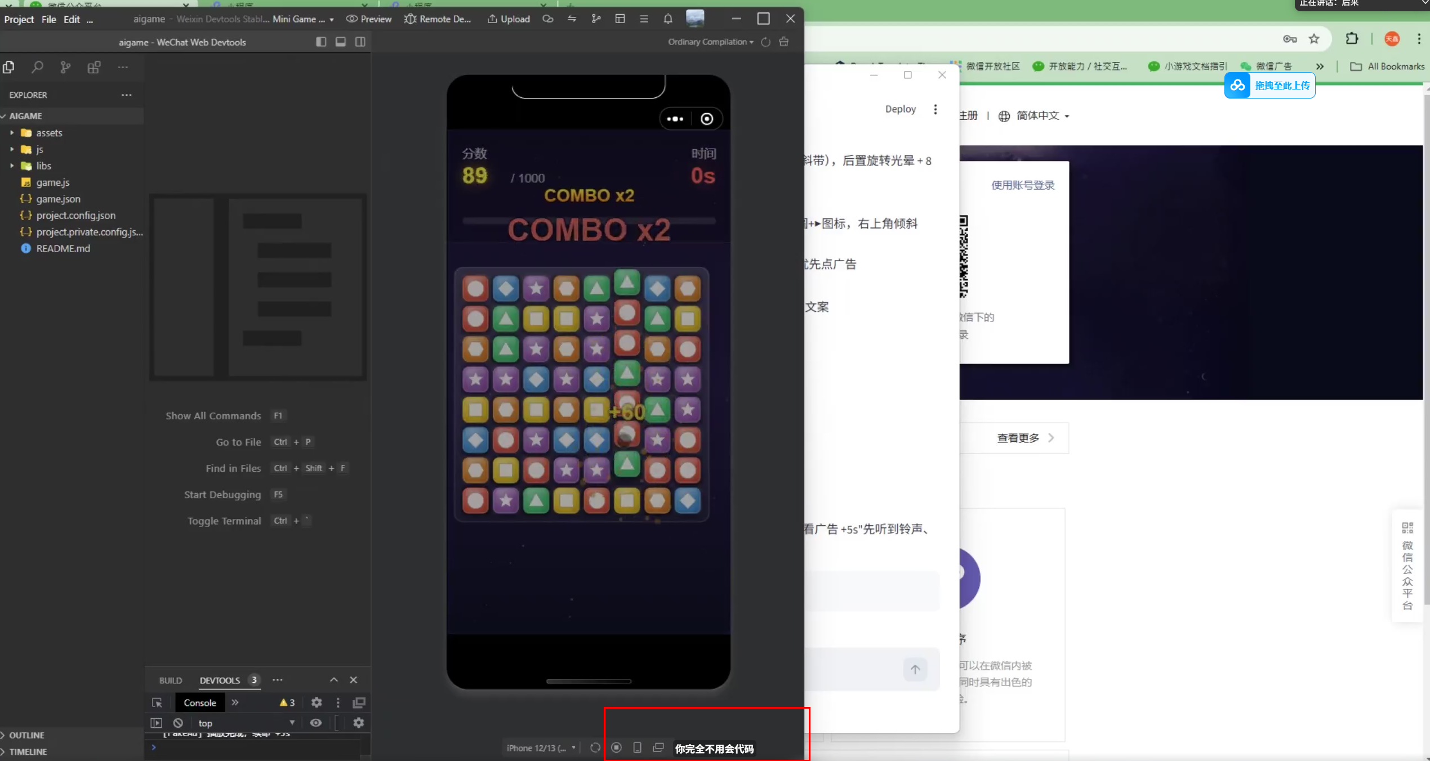
Task: Open the File menu
Action: [49, 19]
